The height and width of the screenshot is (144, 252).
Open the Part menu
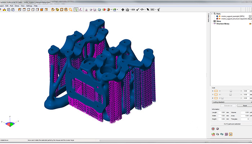point(12,6)
